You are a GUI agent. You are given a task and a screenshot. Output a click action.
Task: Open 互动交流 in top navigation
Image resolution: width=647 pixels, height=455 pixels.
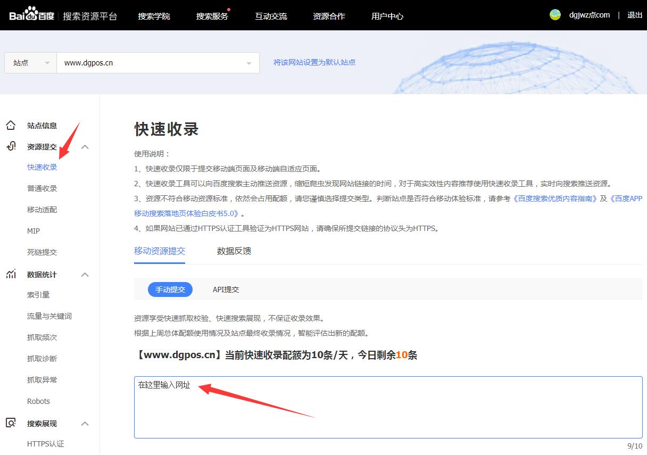pyautogui.click(x=271, y=16)
